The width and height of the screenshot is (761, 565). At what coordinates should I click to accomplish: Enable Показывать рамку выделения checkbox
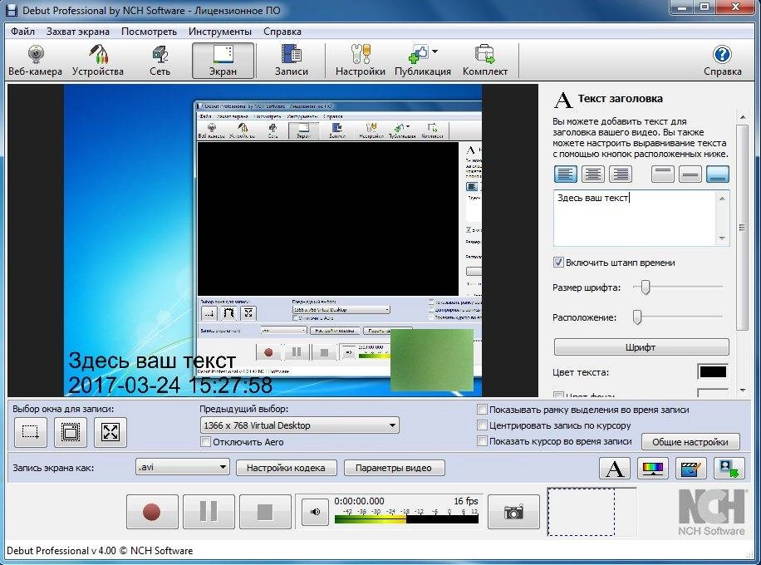click(x=482, y=409)
